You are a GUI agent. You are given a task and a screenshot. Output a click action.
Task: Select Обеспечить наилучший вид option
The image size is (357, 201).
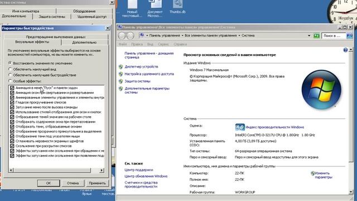tap(10, 69)
